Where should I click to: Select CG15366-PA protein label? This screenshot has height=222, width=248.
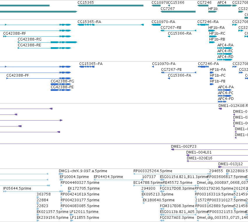[180, 75]
